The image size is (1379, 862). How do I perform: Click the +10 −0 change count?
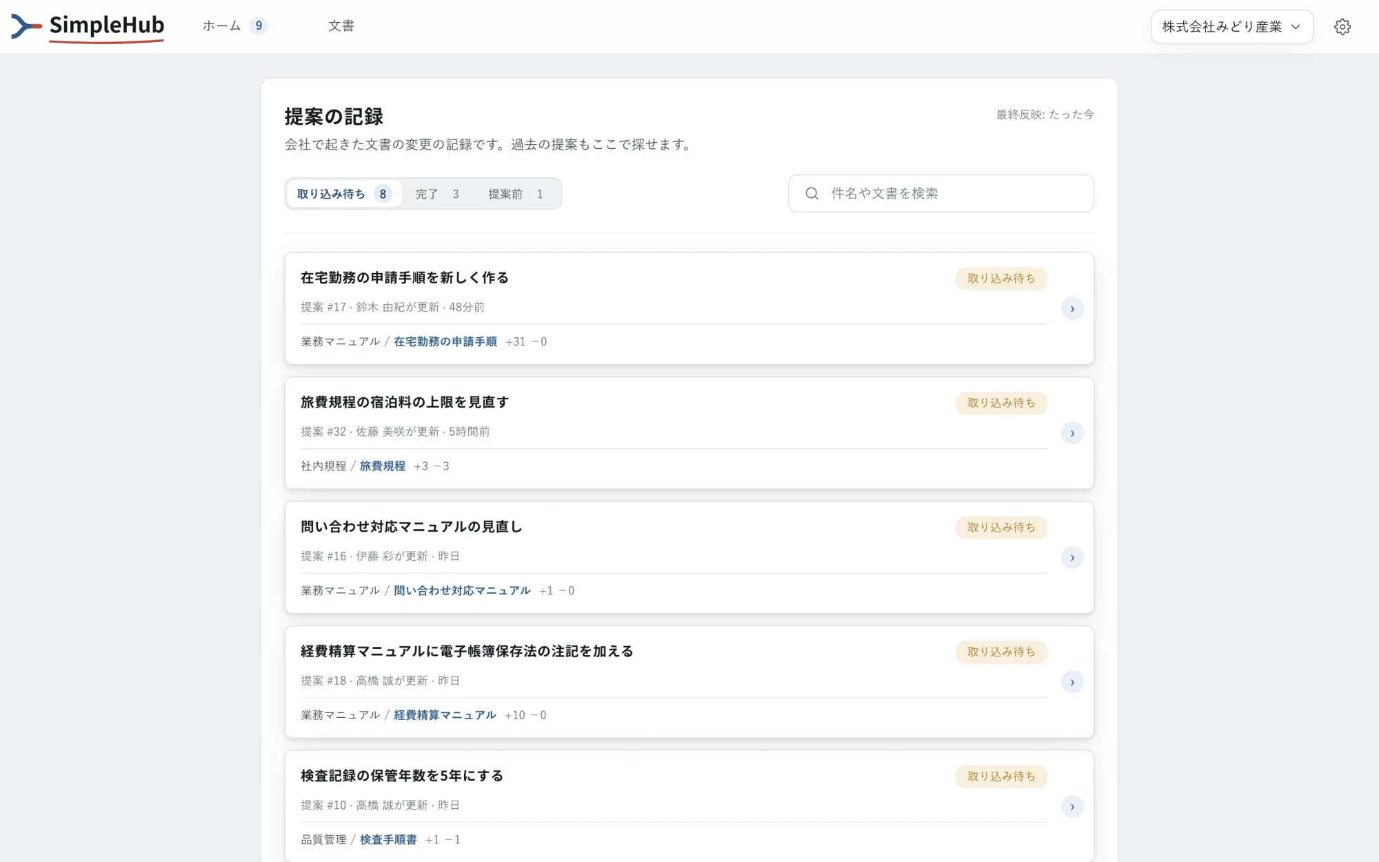(x=525, y=715)
